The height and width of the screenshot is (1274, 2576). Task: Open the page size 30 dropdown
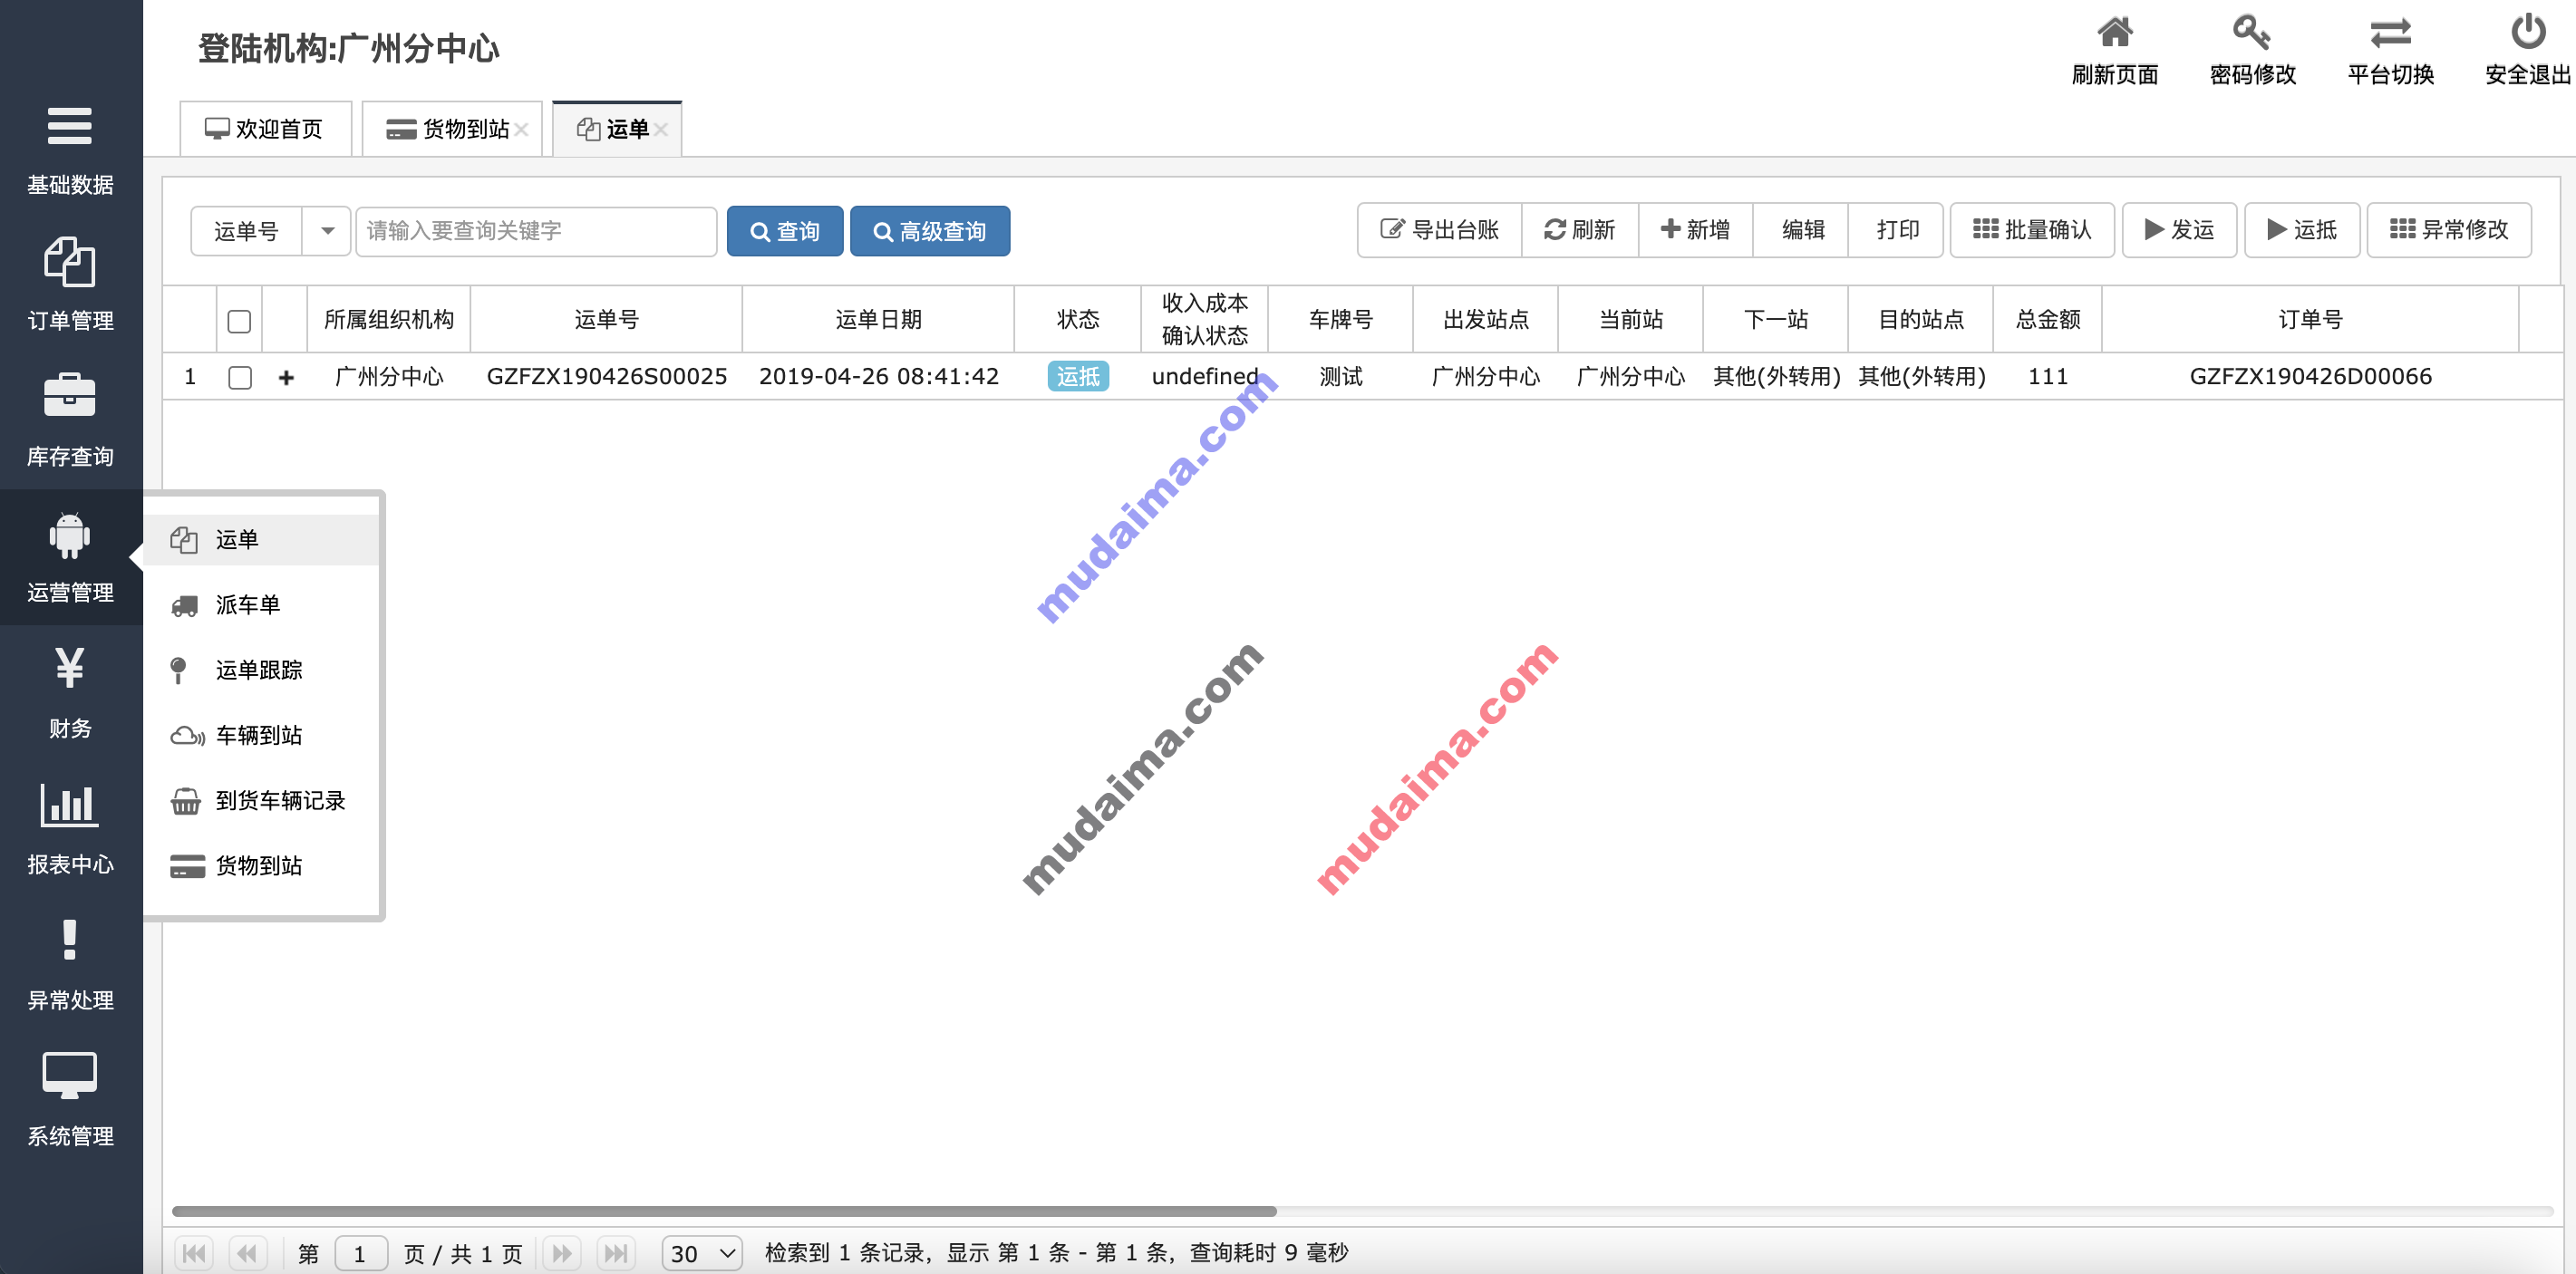702,1252
